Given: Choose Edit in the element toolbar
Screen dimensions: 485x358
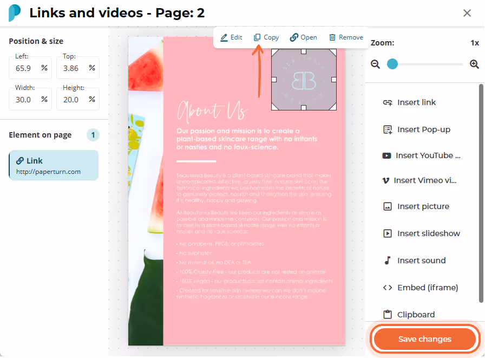Looking at the screenshot, I should (x=231, y=37).
